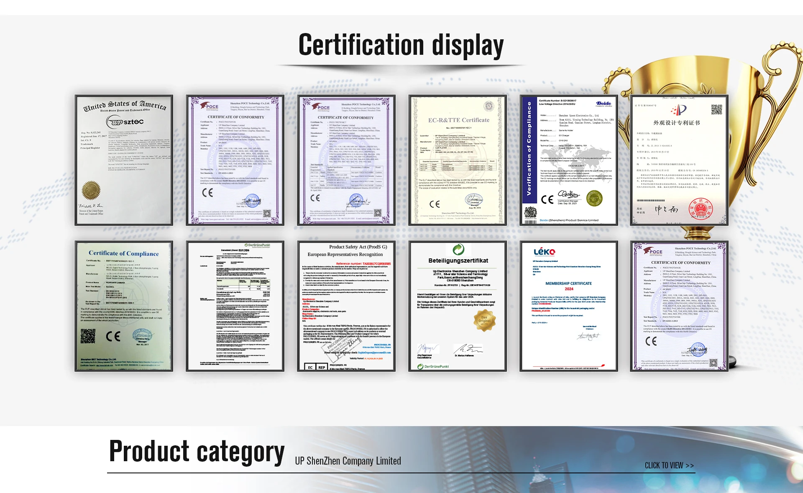Click the LEKO Membership Certificate 2024
The image size is (803, 493).
pos(569,306)
